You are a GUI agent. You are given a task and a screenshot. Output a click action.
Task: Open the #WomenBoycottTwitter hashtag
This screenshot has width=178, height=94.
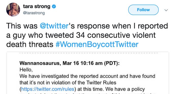tap(97, 44)
